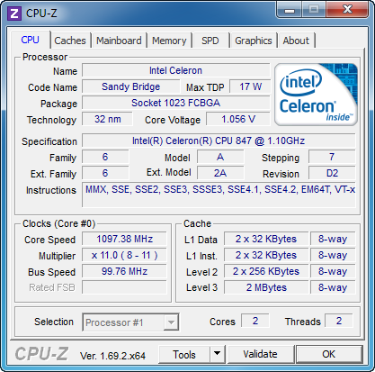The width and height of the screenshot is (375, 372).
Task: Click the Technology value '32 nm'
Action: click(x=107, y=119)
